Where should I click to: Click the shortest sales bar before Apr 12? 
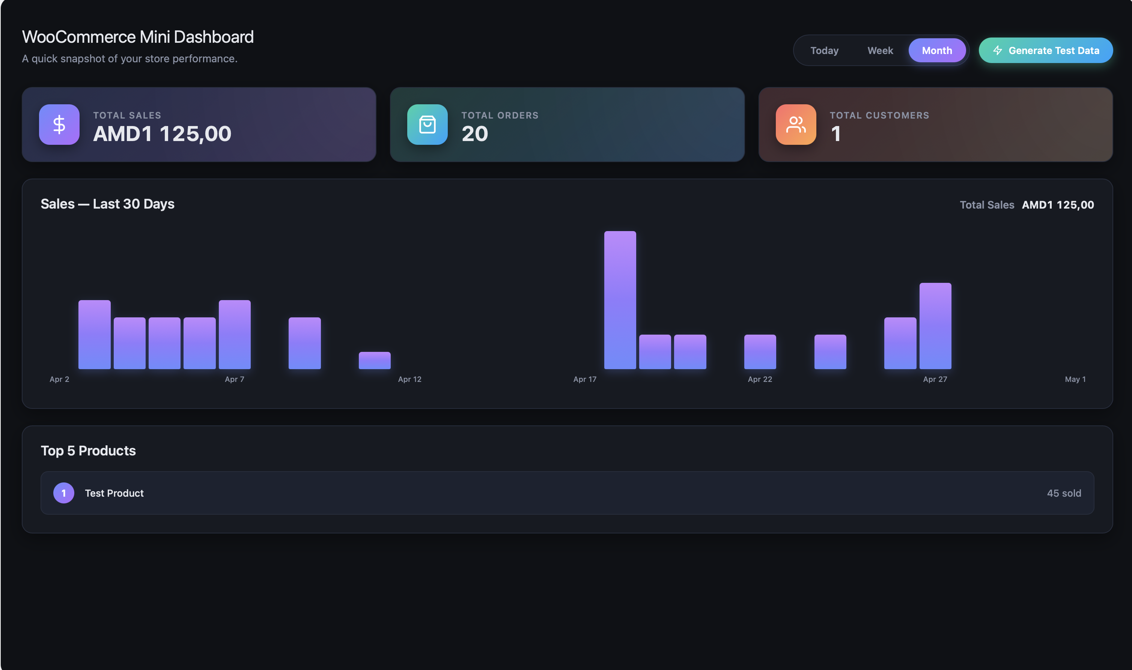click(375, 360)
